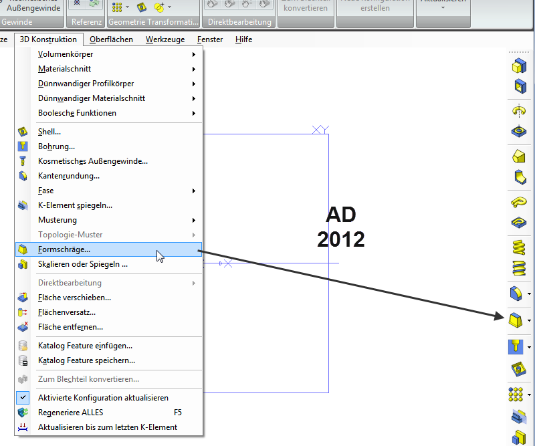Activate the Sweep Cut tool icon
This screenshot has width=535, height=446.
click(x=519, y=223)
